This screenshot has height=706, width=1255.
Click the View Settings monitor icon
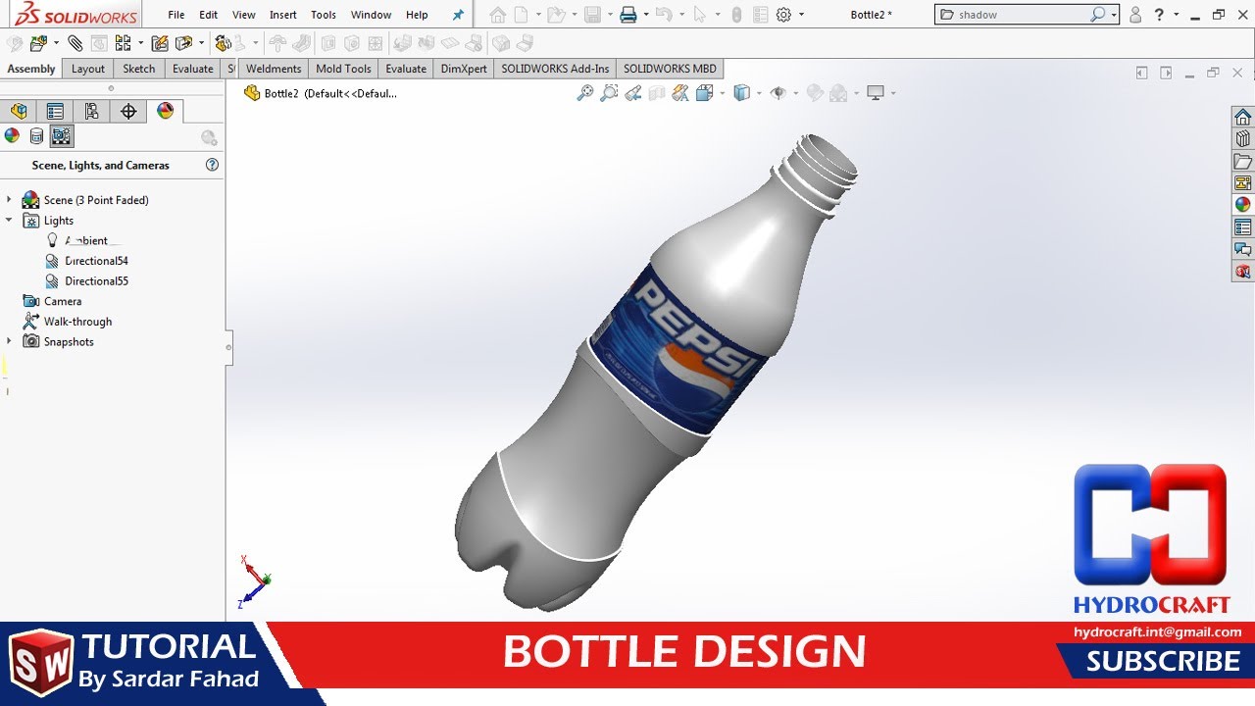point(876,93)
